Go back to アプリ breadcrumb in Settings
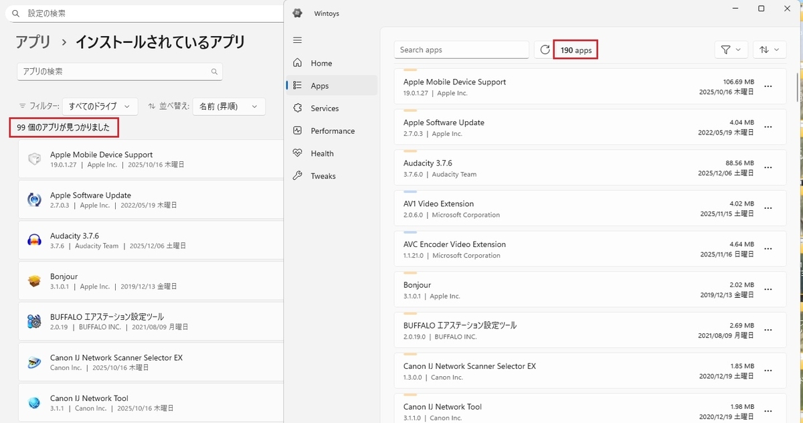Image resolution: width=803 pixels, height=423 pixels. 33,42
